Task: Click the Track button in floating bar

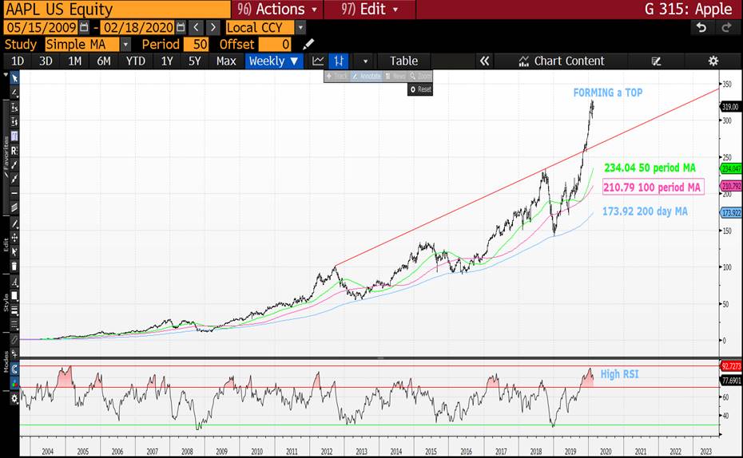Action: click(x=337, y=76)
